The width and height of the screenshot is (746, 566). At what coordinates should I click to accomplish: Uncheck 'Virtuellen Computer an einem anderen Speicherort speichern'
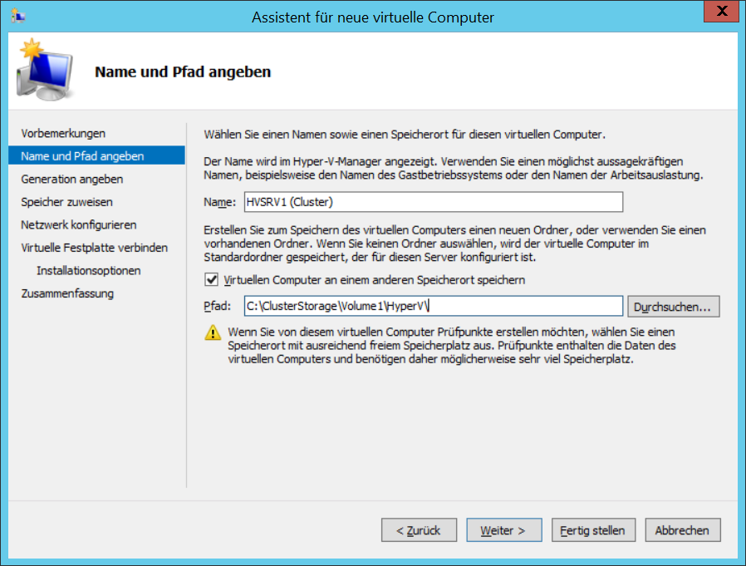(211, 279)
